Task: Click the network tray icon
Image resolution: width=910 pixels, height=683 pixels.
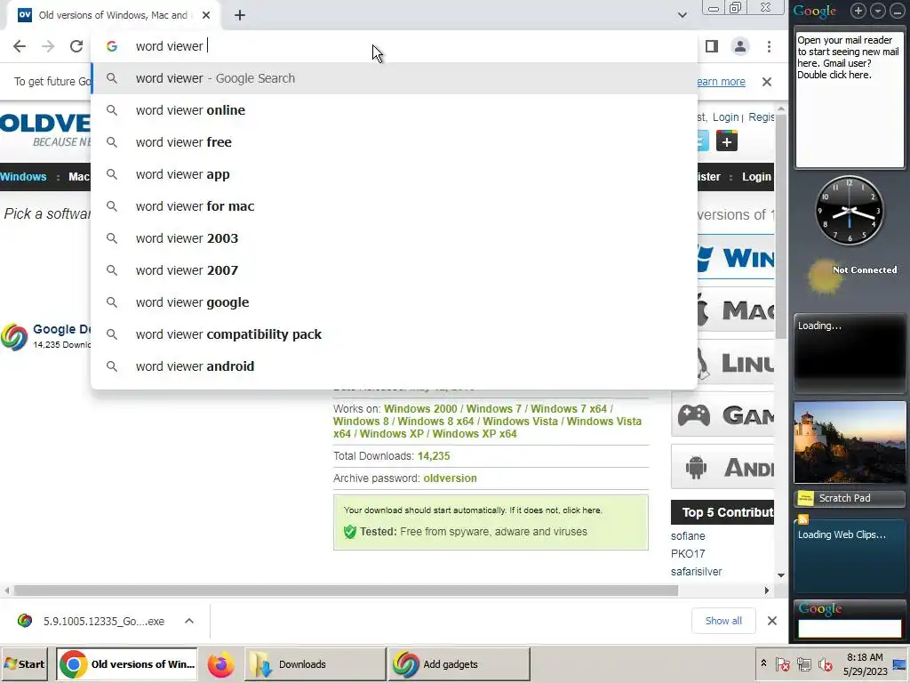Action: tap(803, 664)
